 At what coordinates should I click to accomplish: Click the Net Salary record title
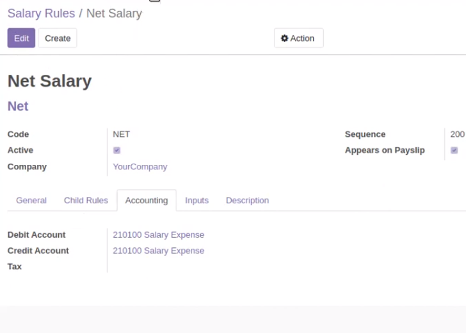pyautogui.click(x=50, y=81)
